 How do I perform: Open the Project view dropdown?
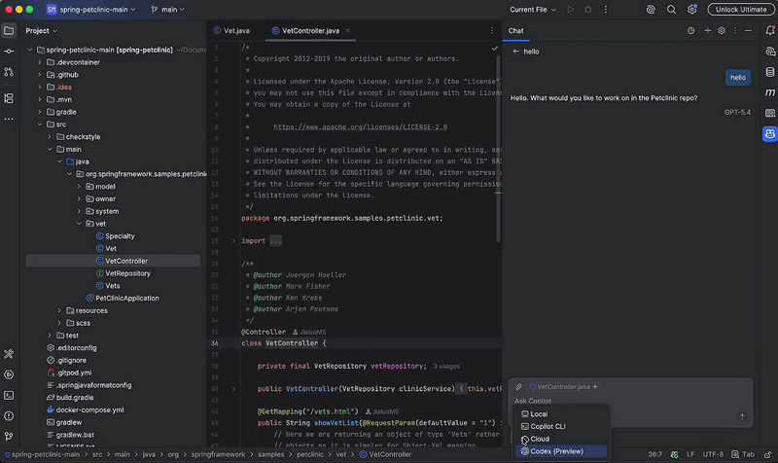(x=41, y=31)
